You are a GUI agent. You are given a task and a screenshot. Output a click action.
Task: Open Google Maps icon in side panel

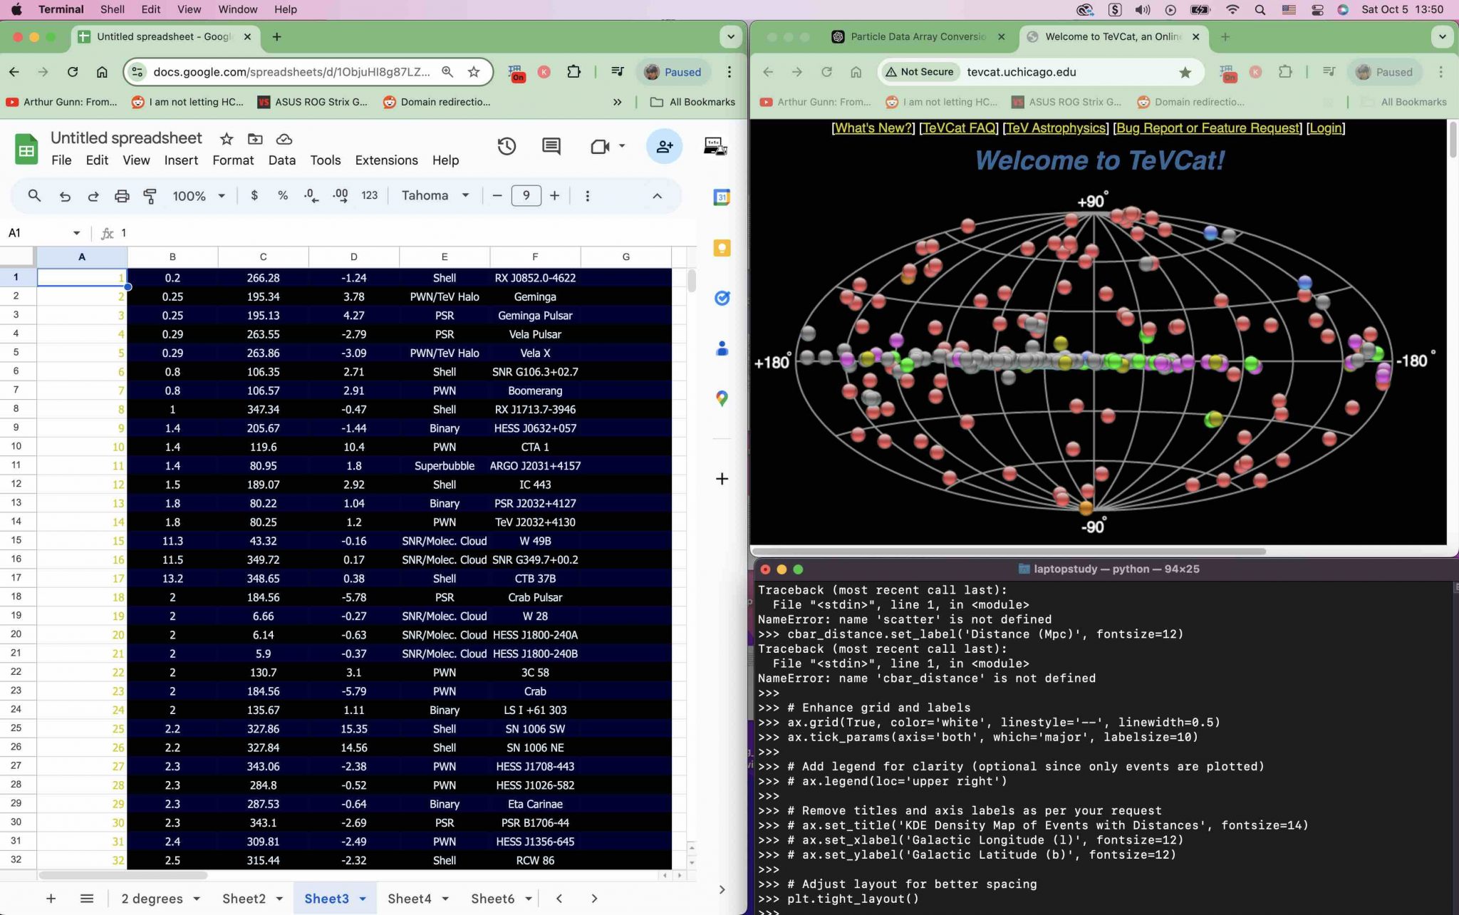pyautogui.click(x=722, y=398)
